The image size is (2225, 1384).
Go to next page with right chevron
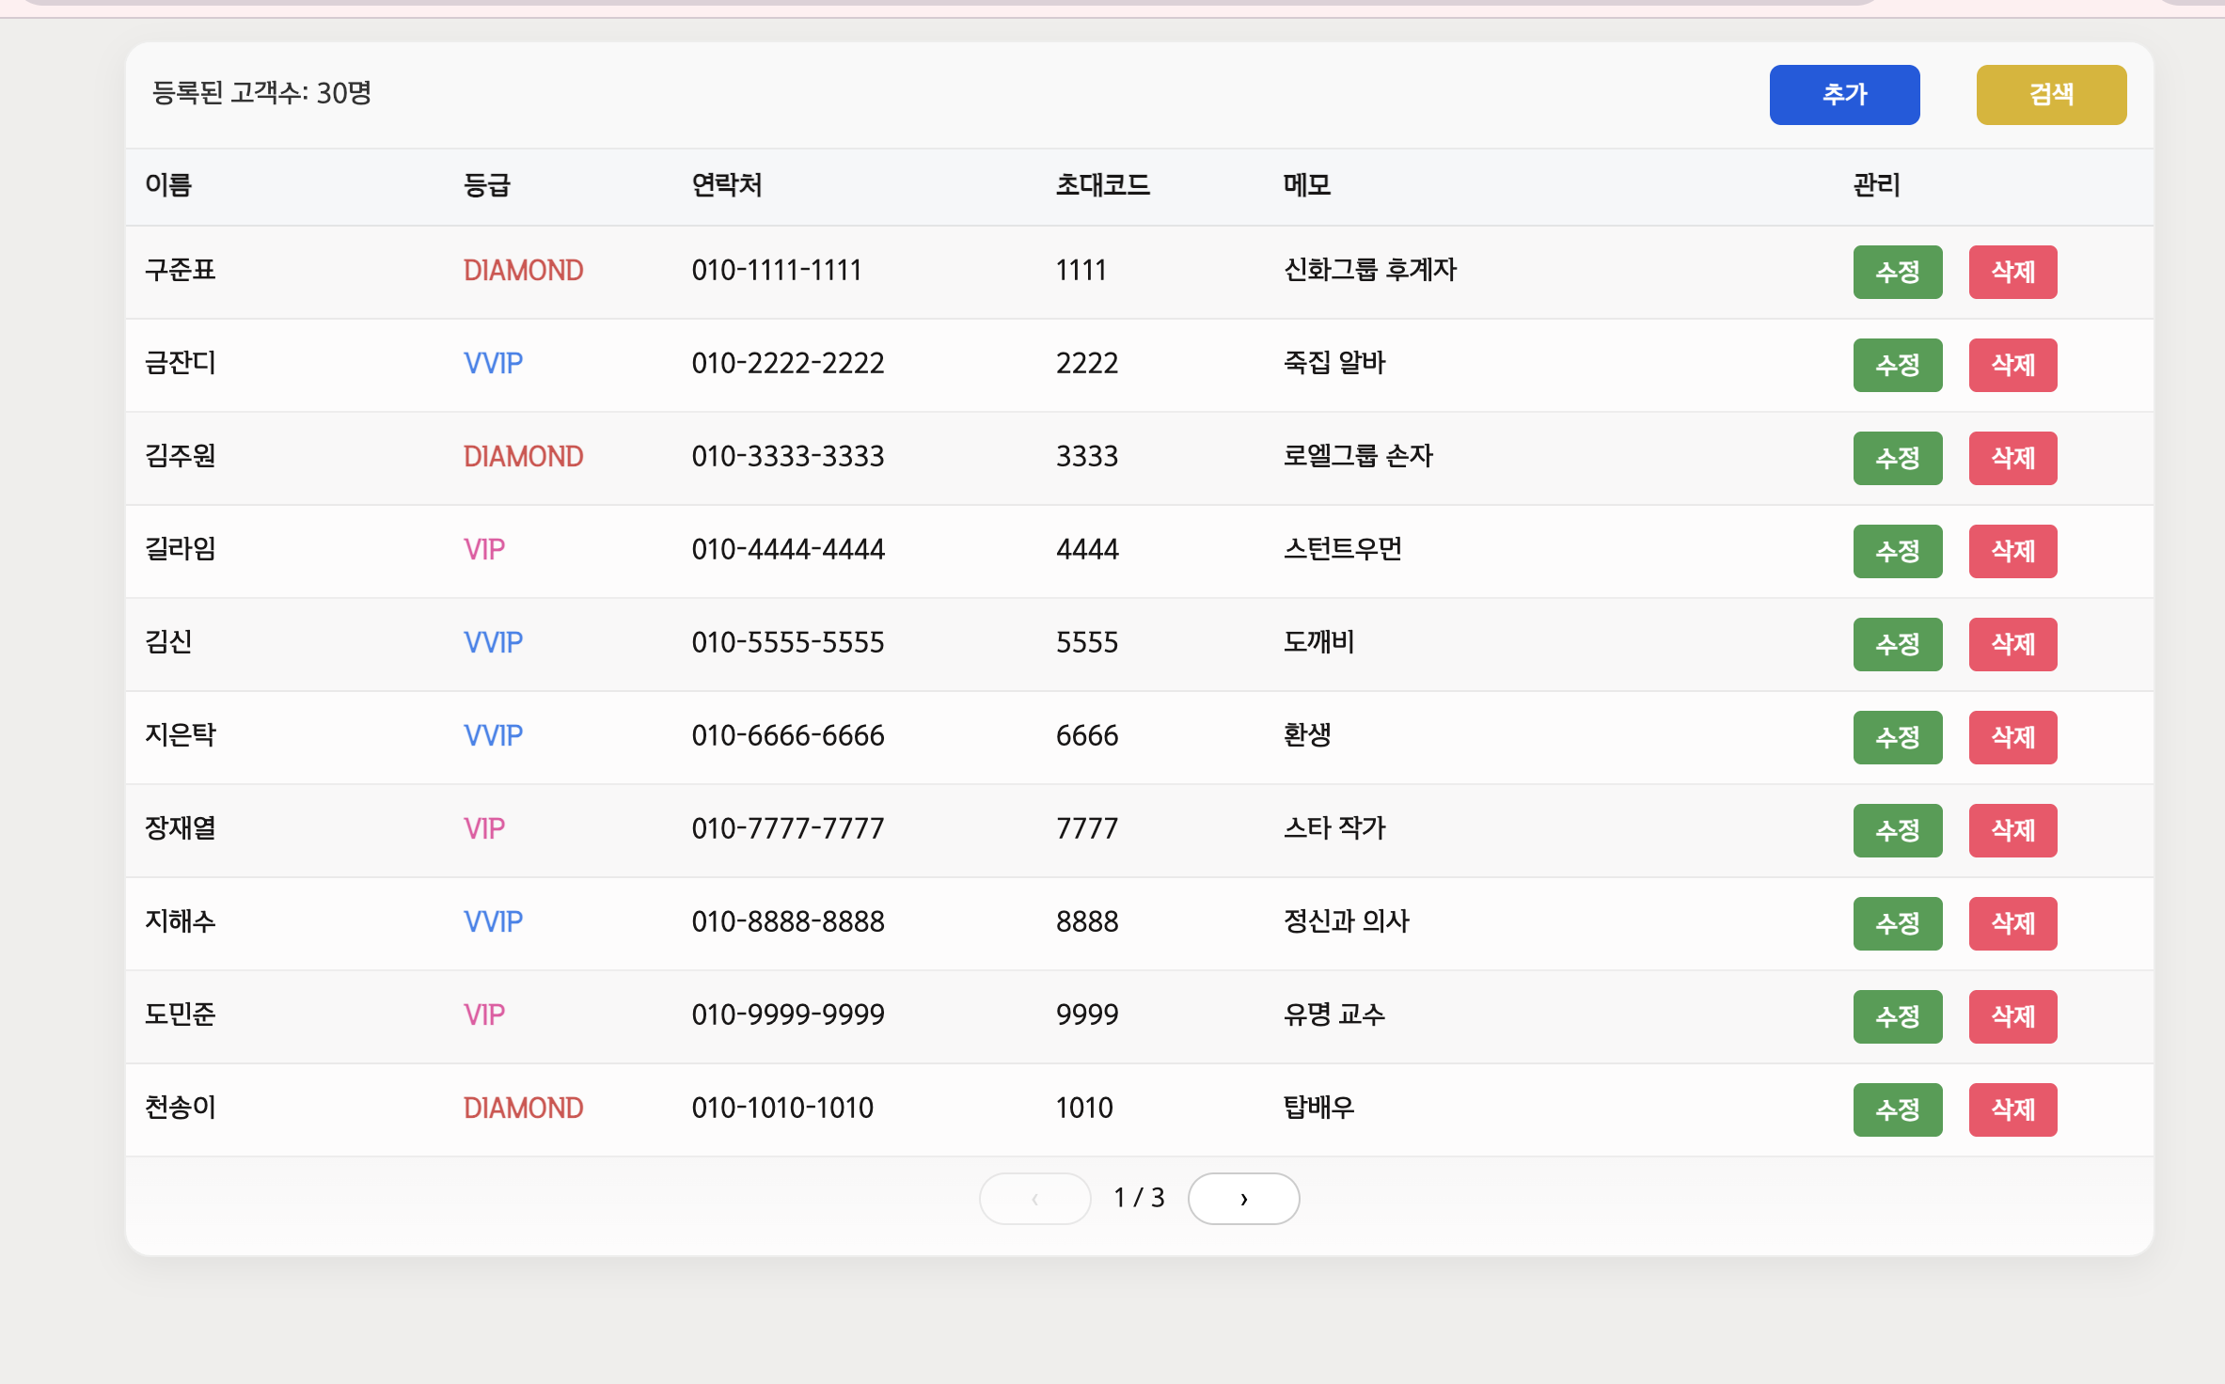1243,1198
